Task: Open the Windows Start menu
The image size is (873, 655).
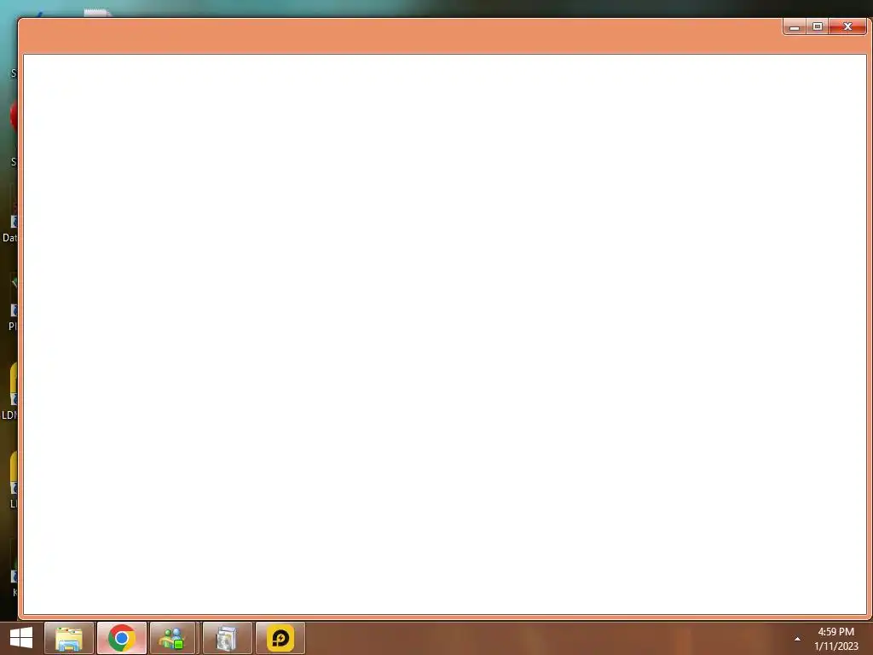Action: [x=21, y=638]
